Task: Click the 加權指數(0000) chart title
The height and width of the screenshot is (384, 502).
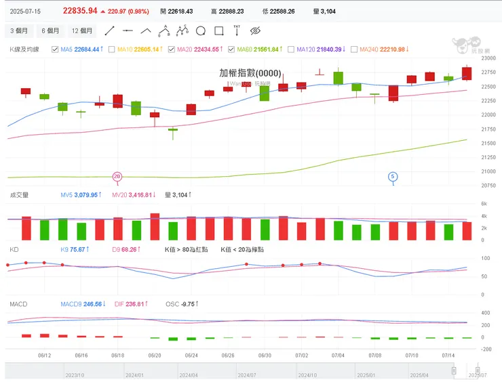Action: [x=250, y=73]
